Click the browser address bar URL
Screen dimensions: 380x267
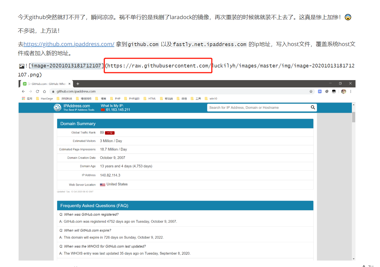[x=76, y=91]
